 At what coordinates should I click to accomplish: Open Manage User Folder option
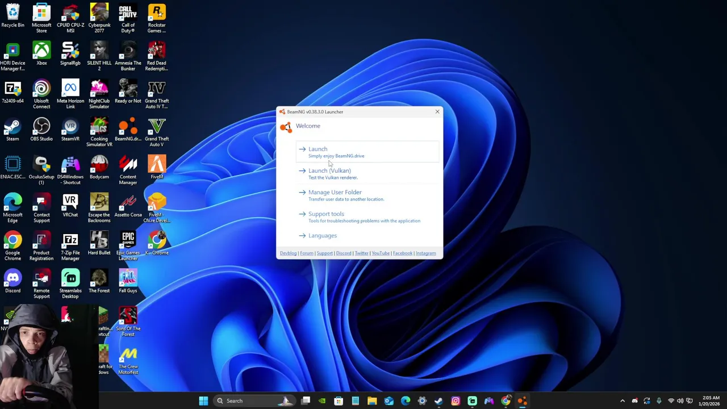point(368,195)
